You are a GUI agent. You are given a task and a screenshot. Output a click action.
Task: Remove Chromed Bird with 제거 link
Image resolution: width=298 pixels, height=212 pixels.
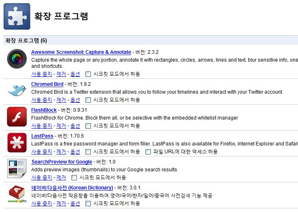click(61, 100)
